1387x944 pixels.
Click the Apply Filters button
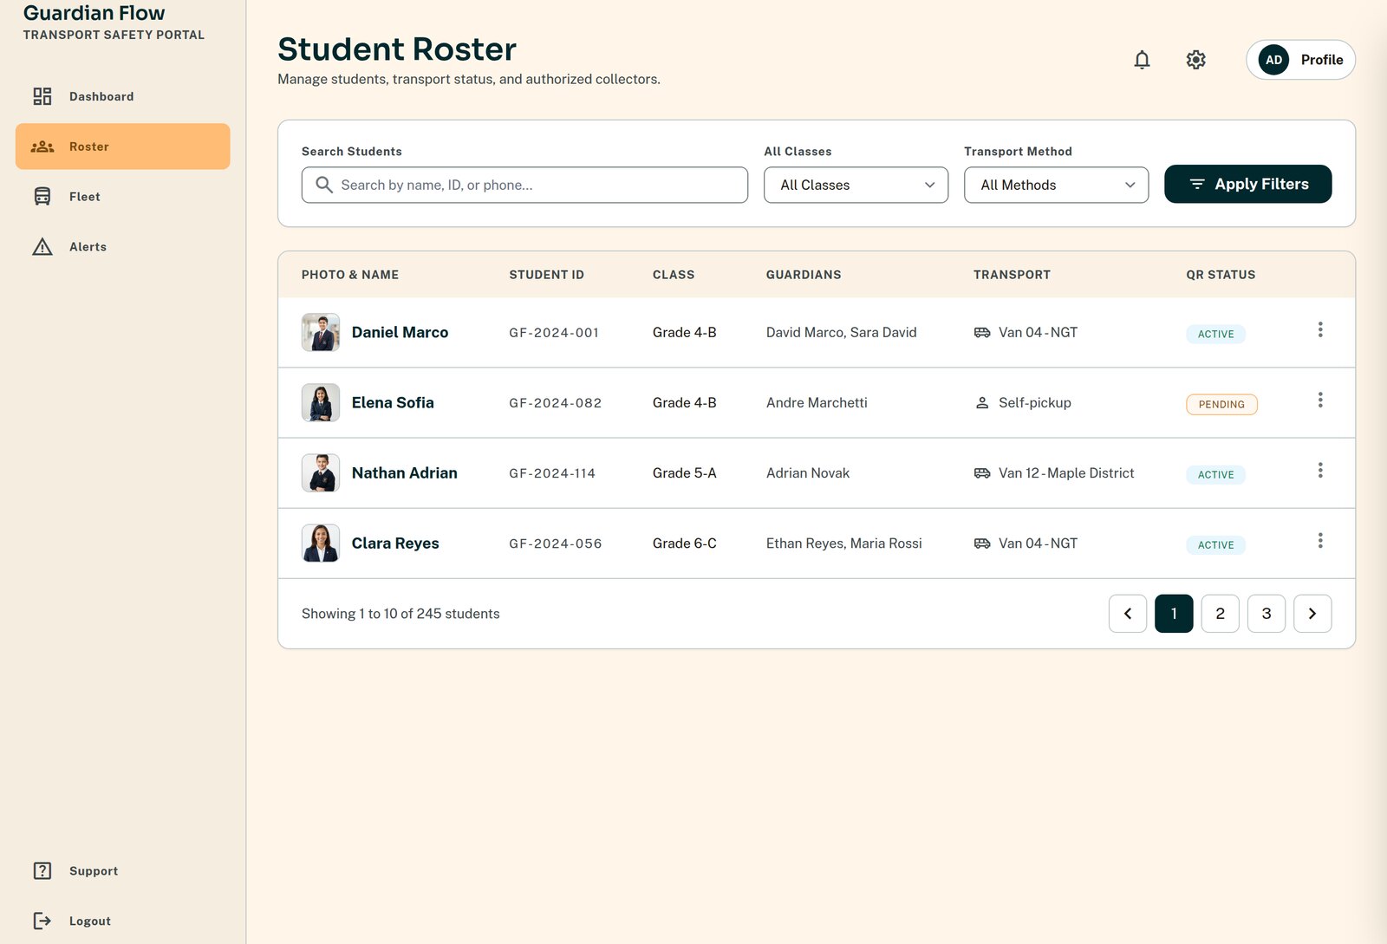[x=1247, y=184]
